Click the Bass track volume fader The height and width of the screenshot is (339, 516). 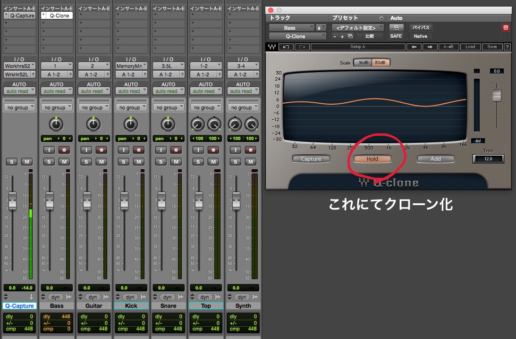tap(50, 200)
